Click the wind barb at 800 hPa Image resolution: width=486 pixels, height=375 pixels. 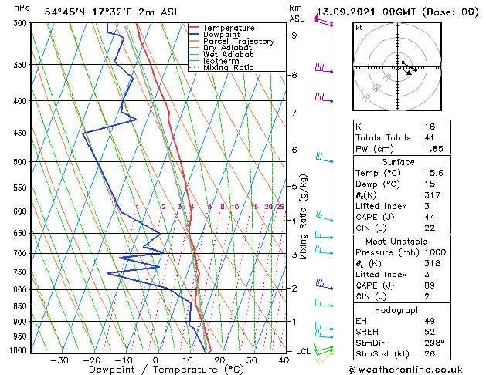[325, 284]
